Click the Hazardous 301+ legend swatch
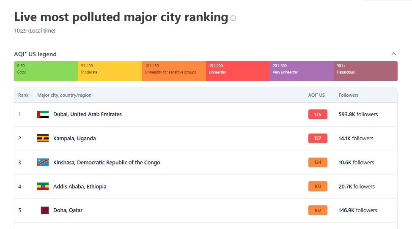Viewport: 412px width, 229px height. pos(365,71)
